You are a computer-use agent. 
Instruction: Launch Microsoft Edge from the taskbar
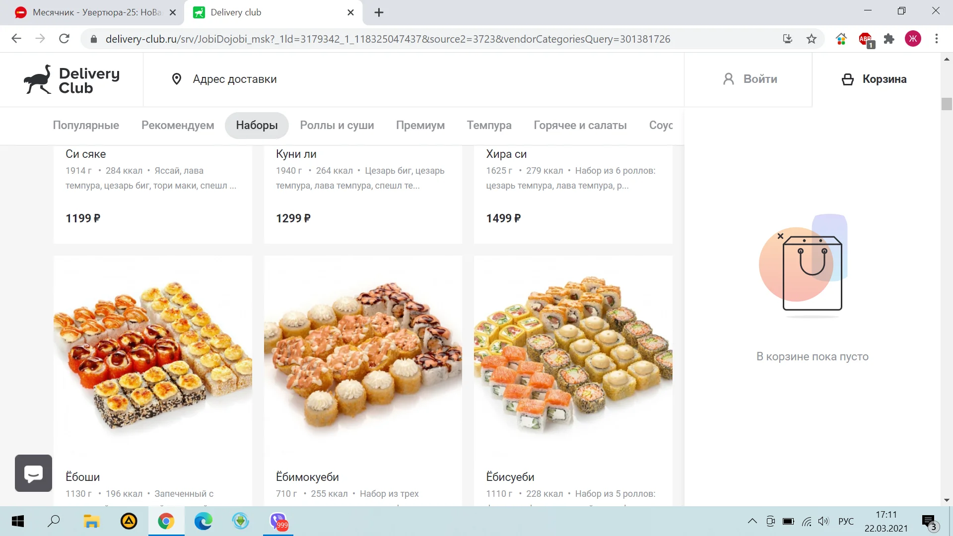[203, 522]
